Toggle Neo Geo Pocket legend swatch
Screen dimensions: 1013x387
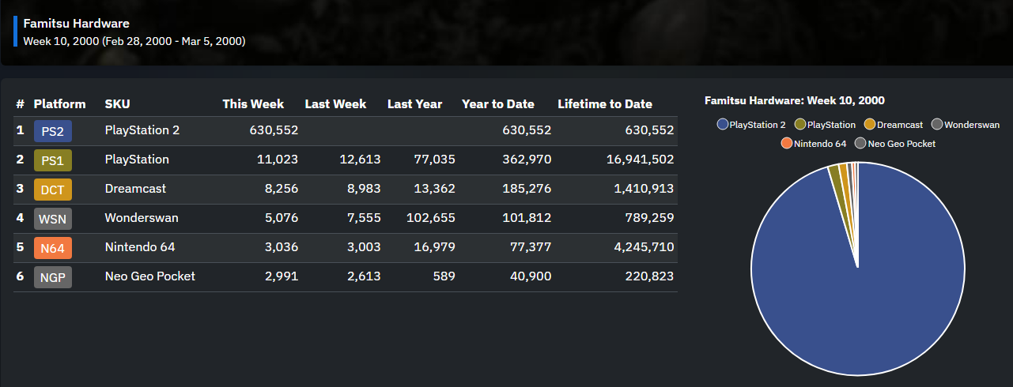tap(860, 143)
